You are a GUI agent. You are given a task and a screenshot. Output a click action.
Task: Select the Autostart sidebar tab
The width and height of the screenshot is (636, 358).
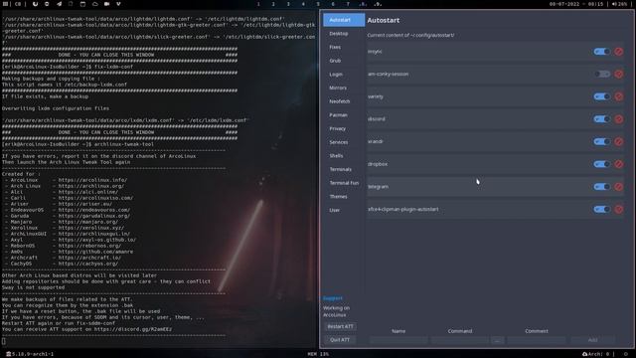point(344,20)
